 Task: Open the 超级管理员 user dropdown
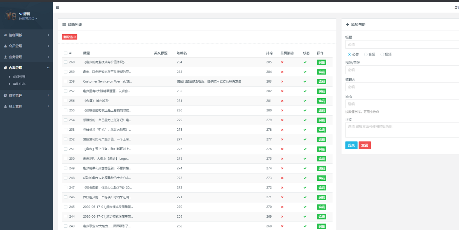28,19
